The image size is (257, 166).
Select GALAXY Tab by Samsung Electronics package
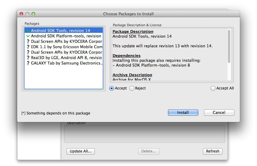coord(63,63)
